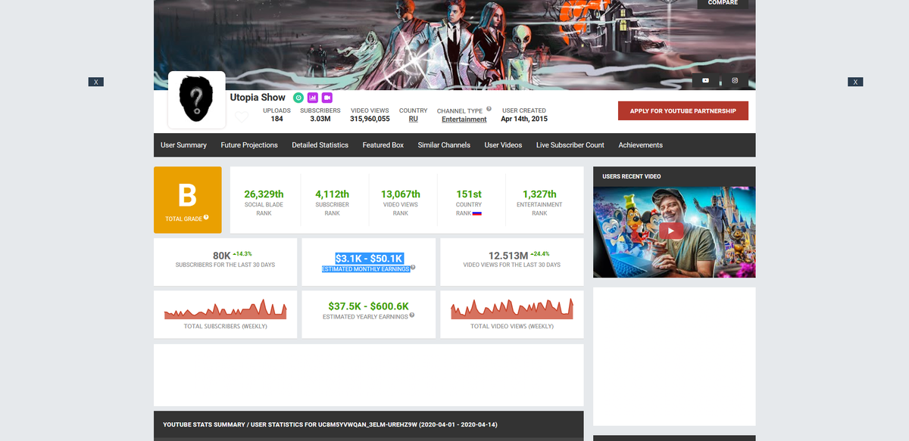This screenshot has width=909, height=441.
Task: Click the +24.4% video views growth figure
Action: tap(540, 253)
